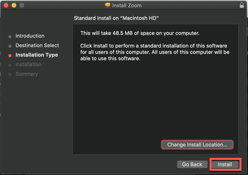
Task: Click the package icon beside Install Zoom
Action: coord(108,5)
